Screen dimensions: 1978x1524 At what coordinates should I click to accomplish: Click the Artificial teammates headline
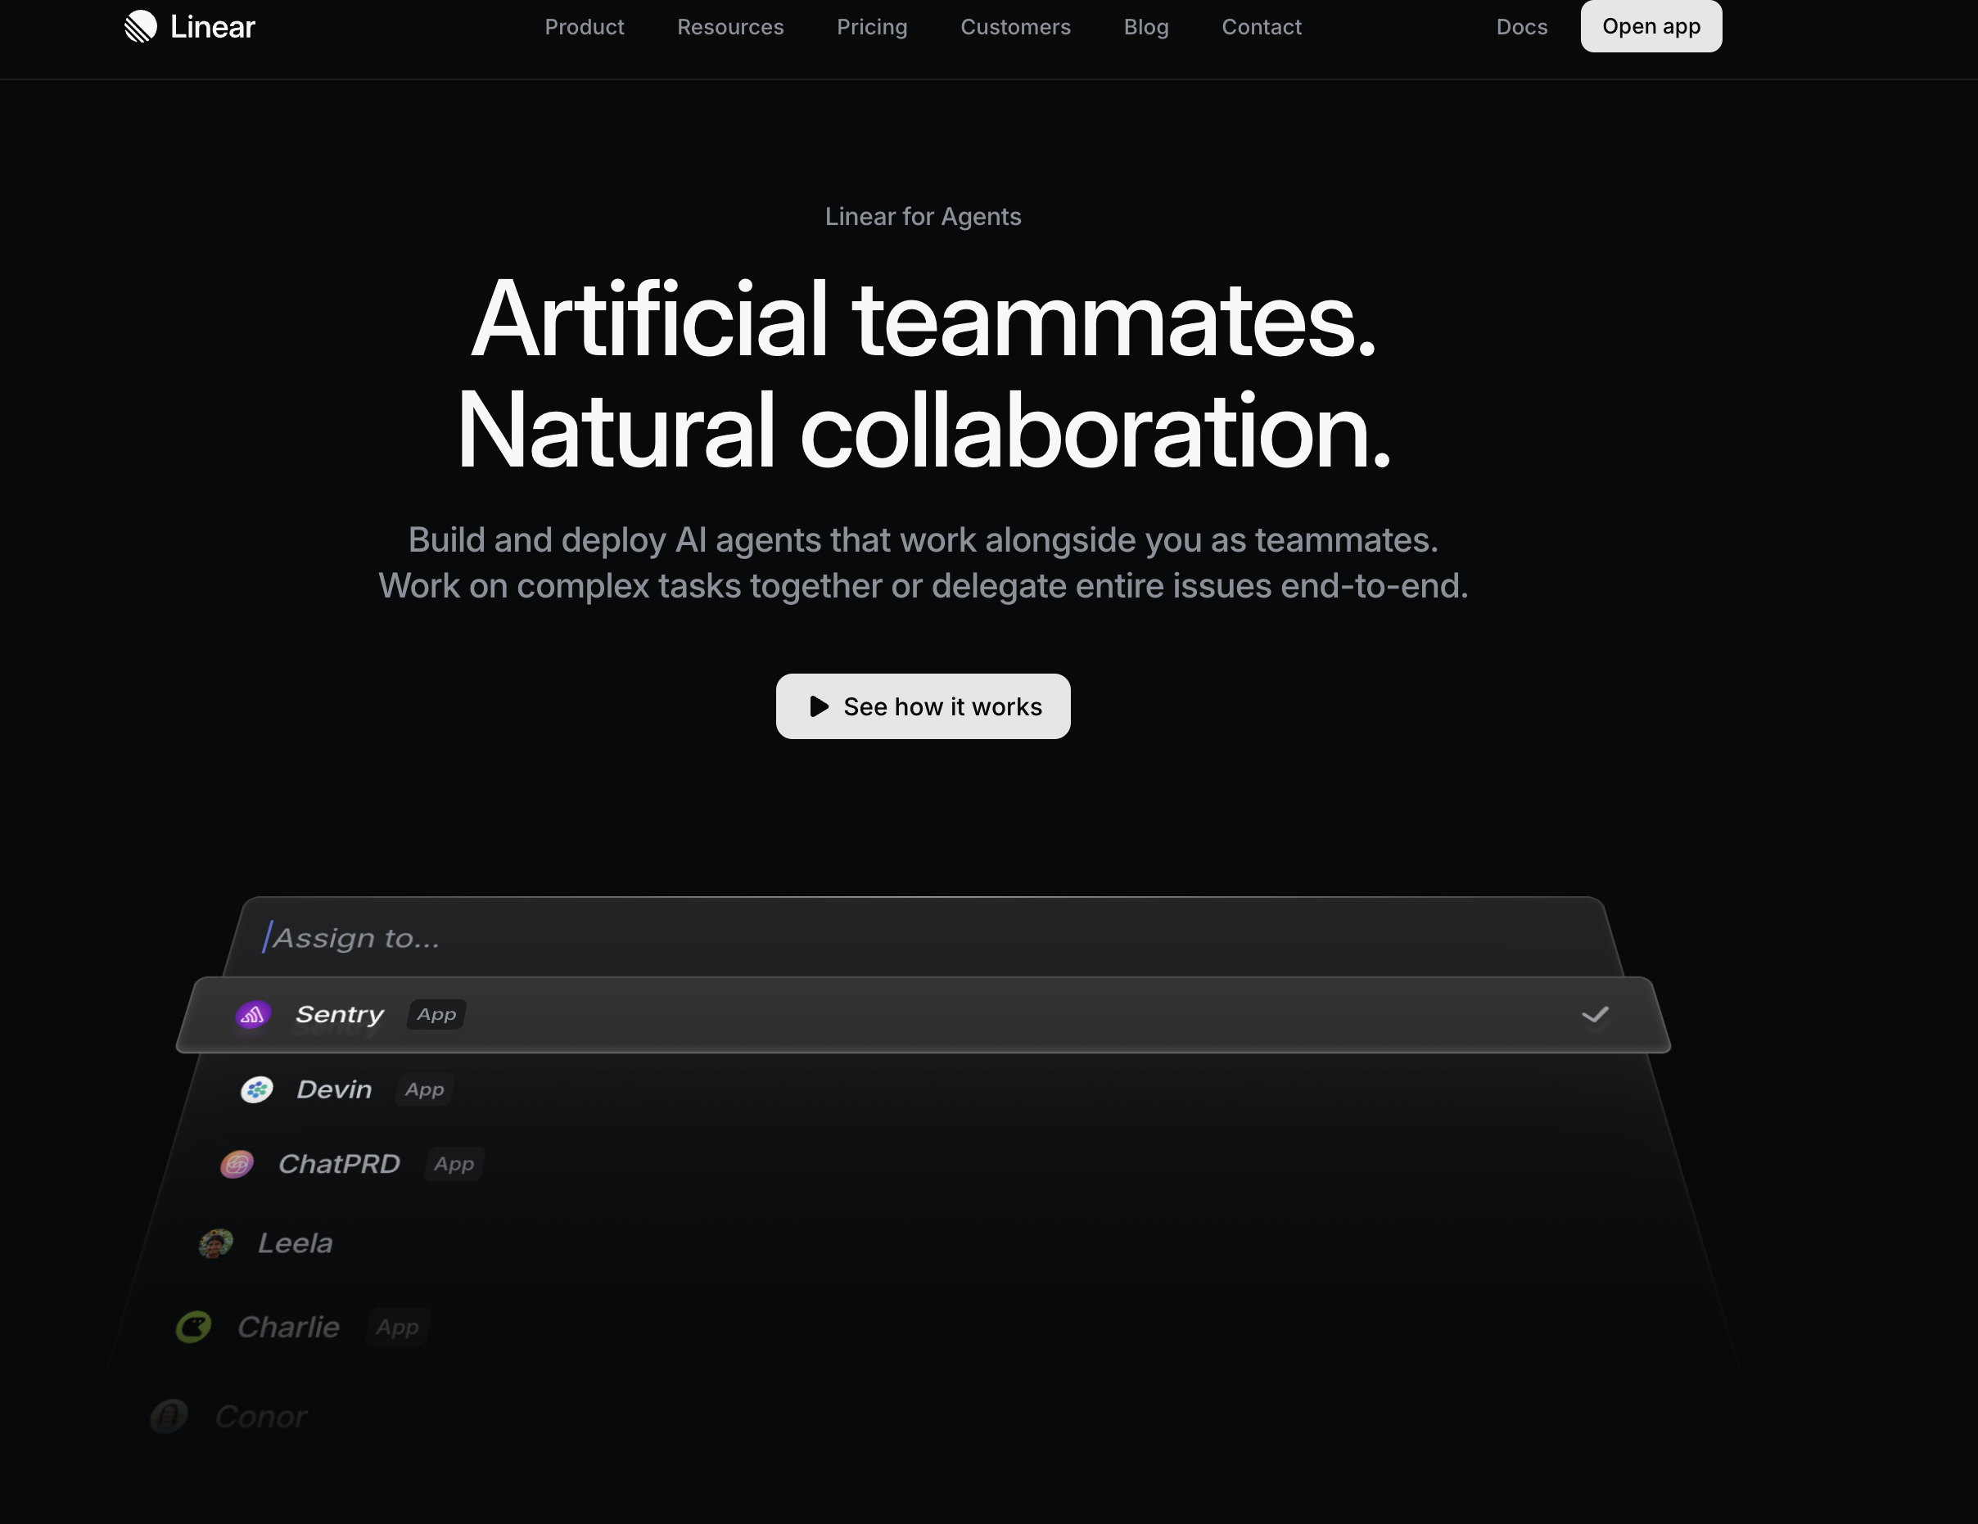coord(923,318)
